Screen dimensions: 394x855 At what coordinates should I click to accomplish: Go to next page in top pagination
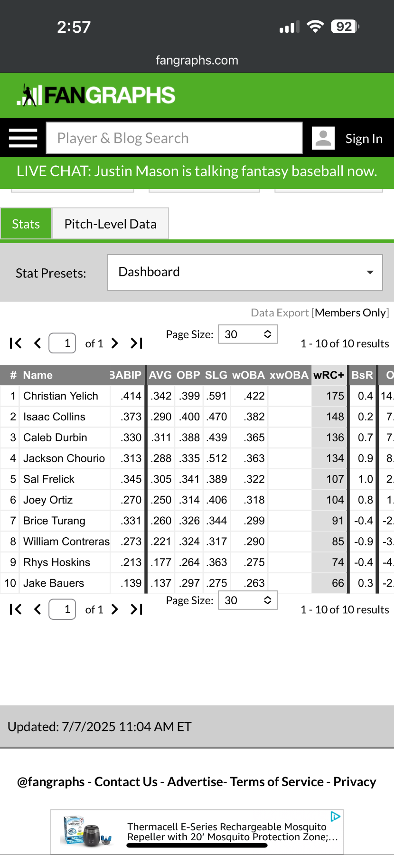click(115, 343)
